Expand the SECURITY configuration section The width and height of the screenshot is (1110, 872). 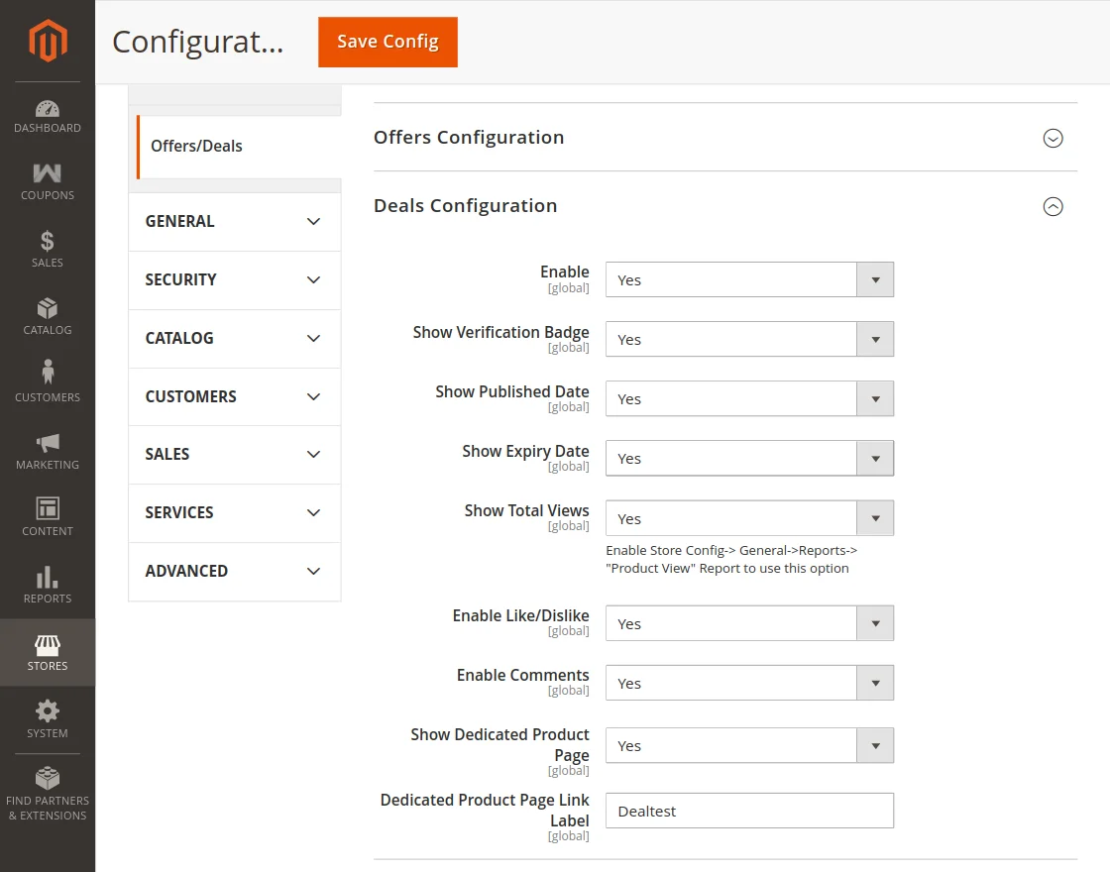[x=234, y=280]
